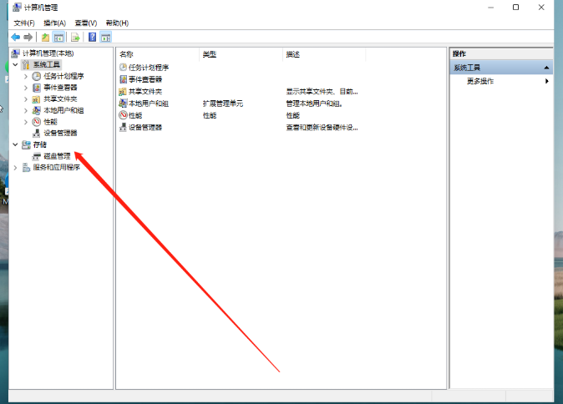
Task: Open the 查看(V) menu
Action: coord(85,23)
